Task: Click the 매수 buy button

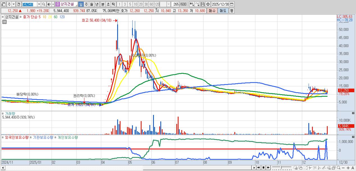Action: click(212, 11)
